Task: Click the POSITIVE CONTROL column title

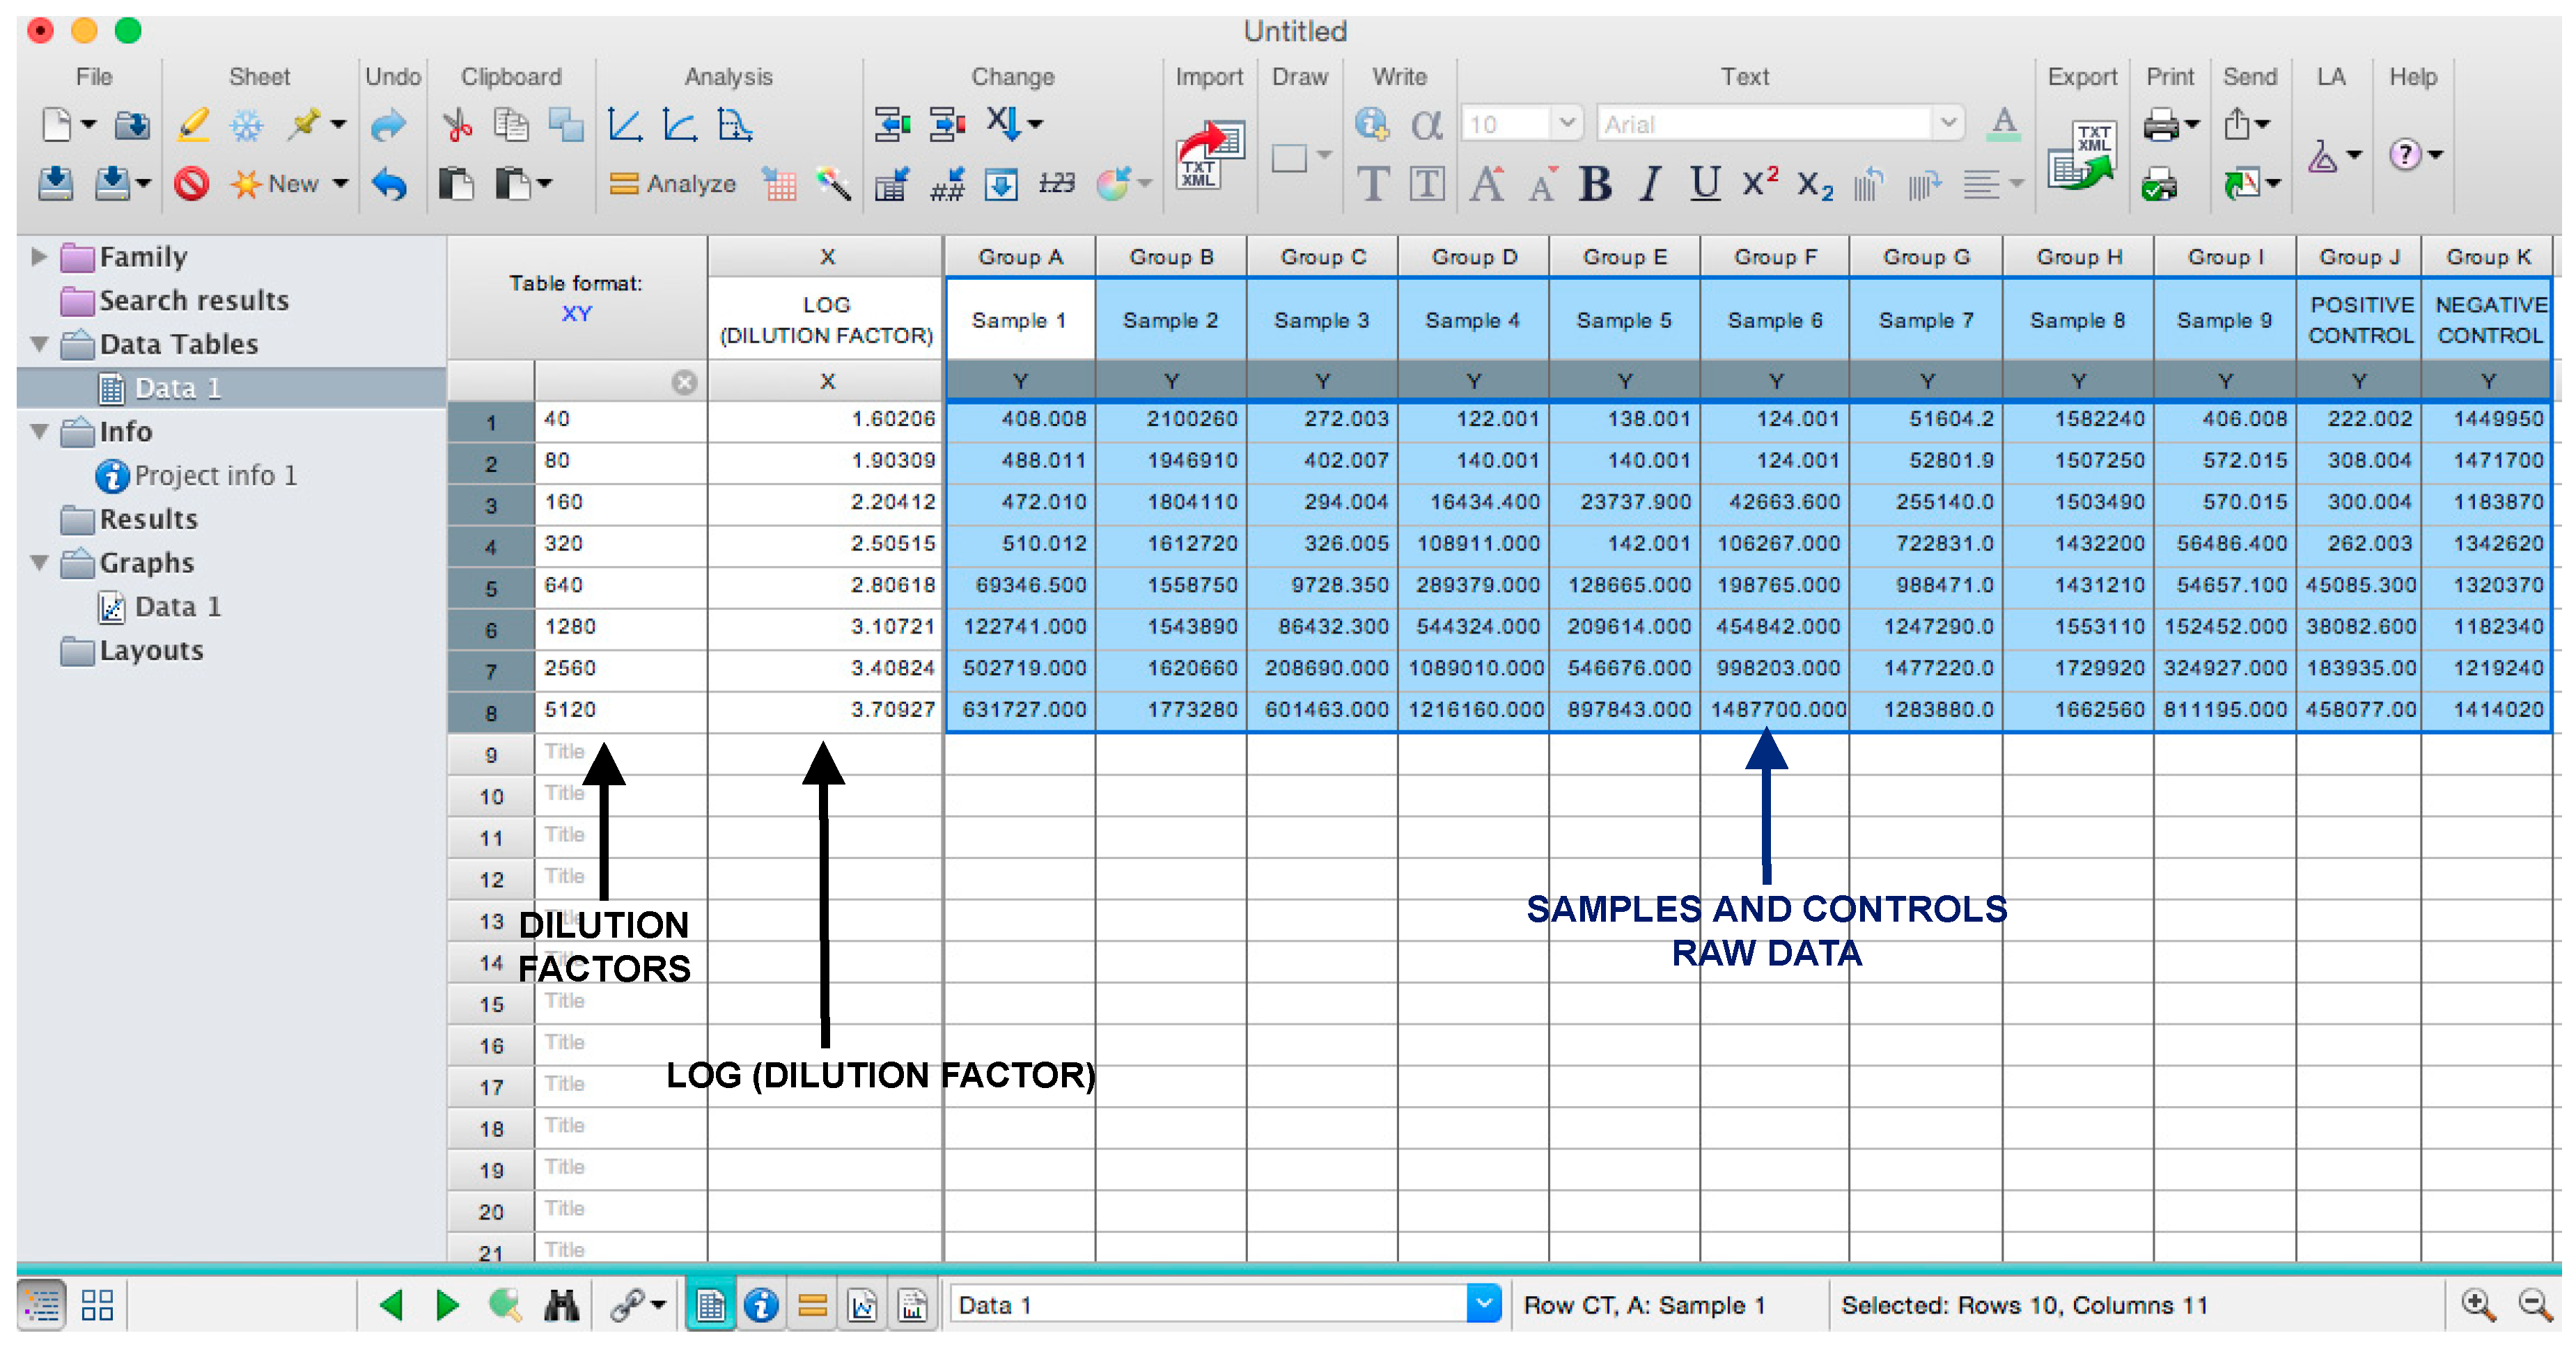Action: click(x=2359, y=320)
